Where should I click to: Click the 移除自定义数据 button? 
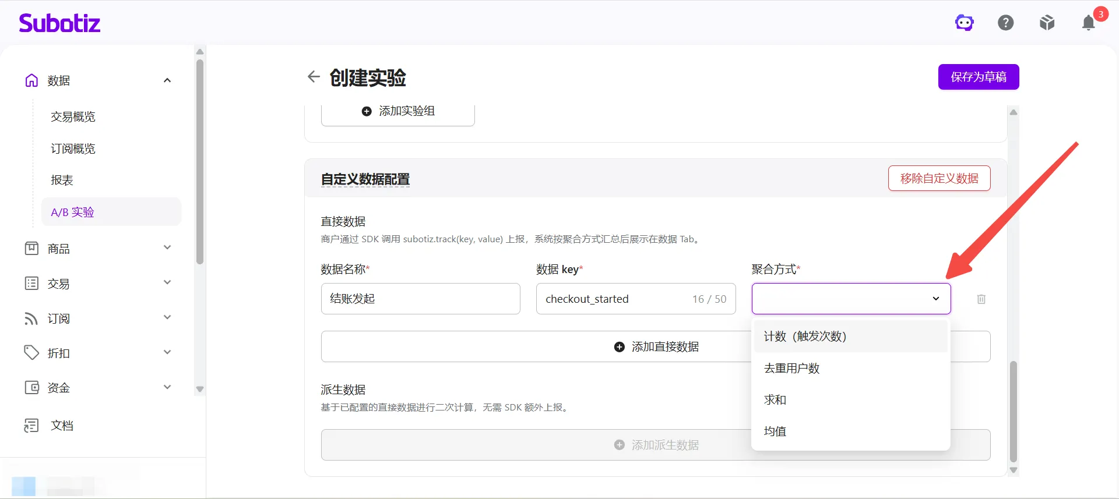(x=939, y=178)
